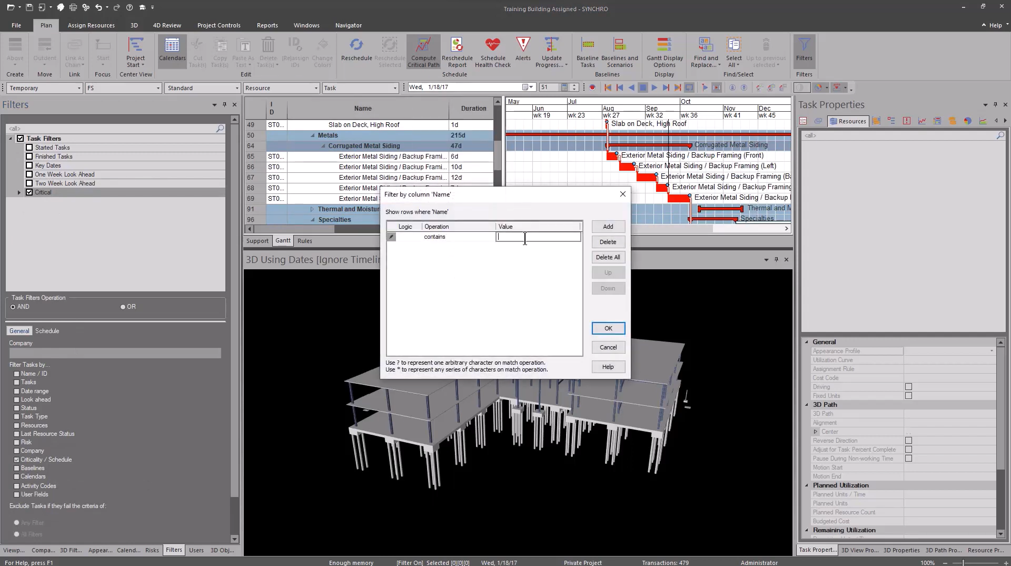Expand the Thermal and Moisture task group
Image resolution: width=1011 pixels, height=566 pixels.
[x=311, y=209]
